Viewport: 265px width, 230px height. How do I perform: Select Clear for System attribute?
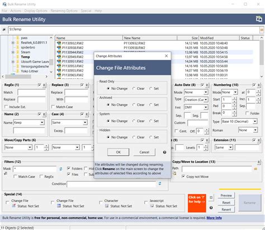139,121
